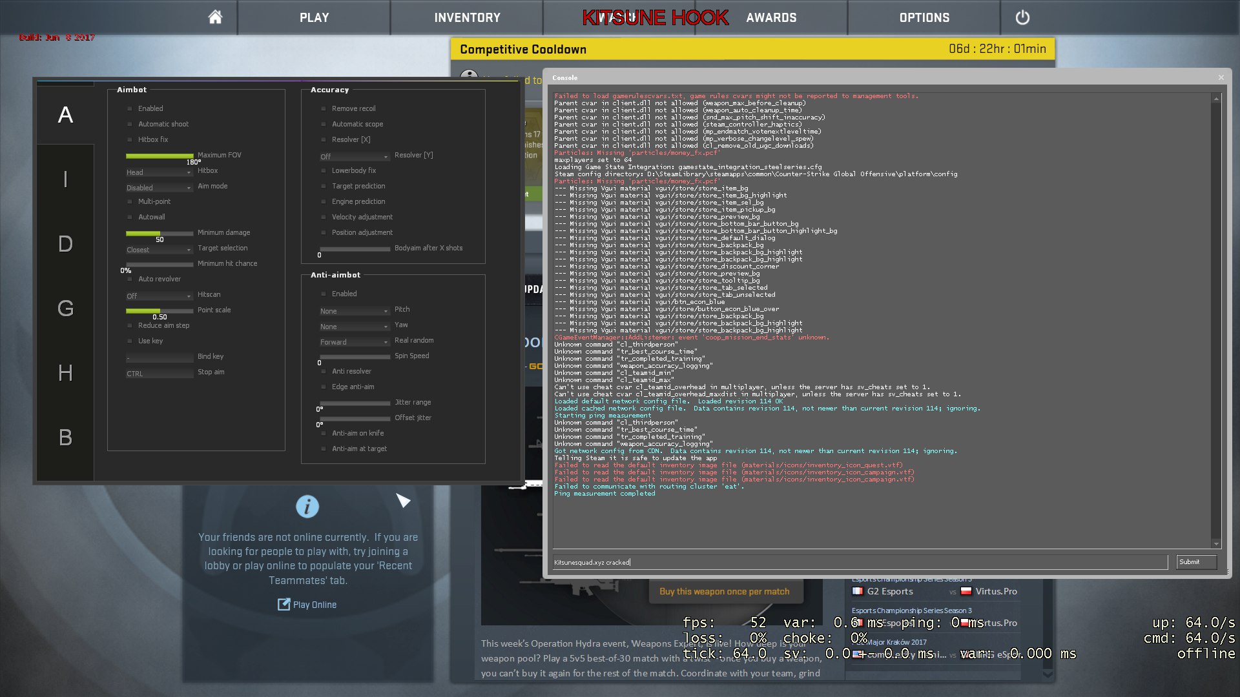The width and height of the screenshot is (1240, 697).
Task: Click the Submit button in Console
Action: coord(1196,562)
